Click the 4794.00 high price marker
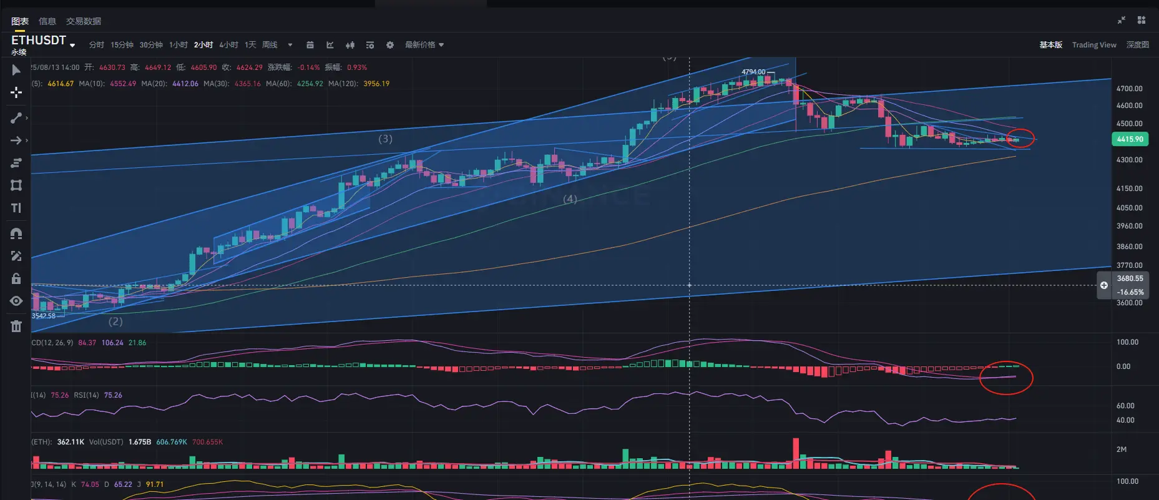This screenshot has width=1159, height=500. (x=753, y=72)
